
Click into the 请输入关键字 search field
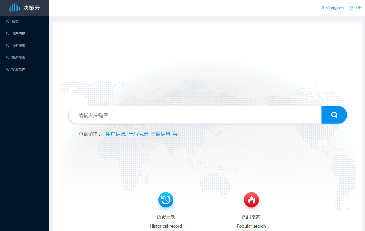coord(195,115)
